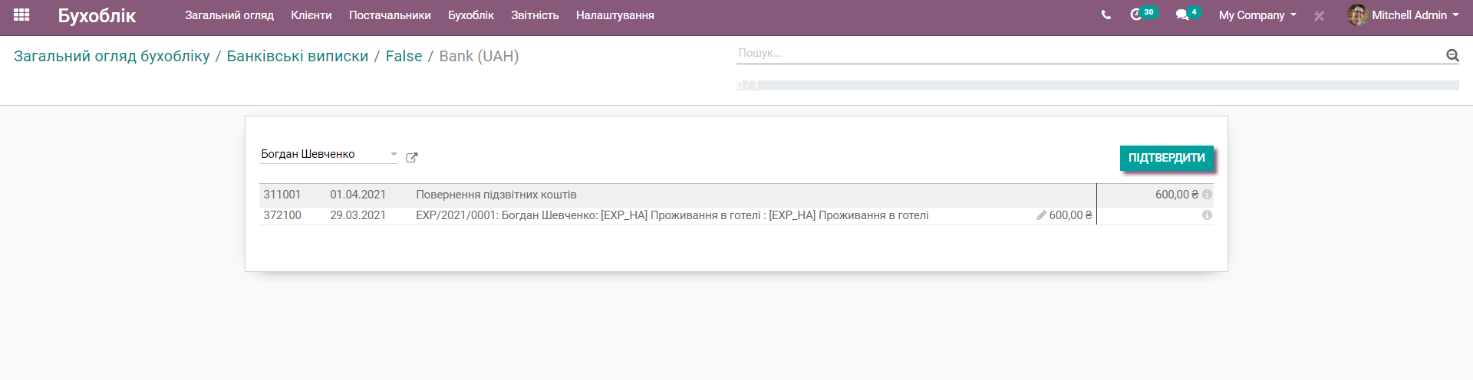Open messages chat icon with 4 badge
The width and height of the screenshot is (1473, 380).
[x=1188, y=14]
